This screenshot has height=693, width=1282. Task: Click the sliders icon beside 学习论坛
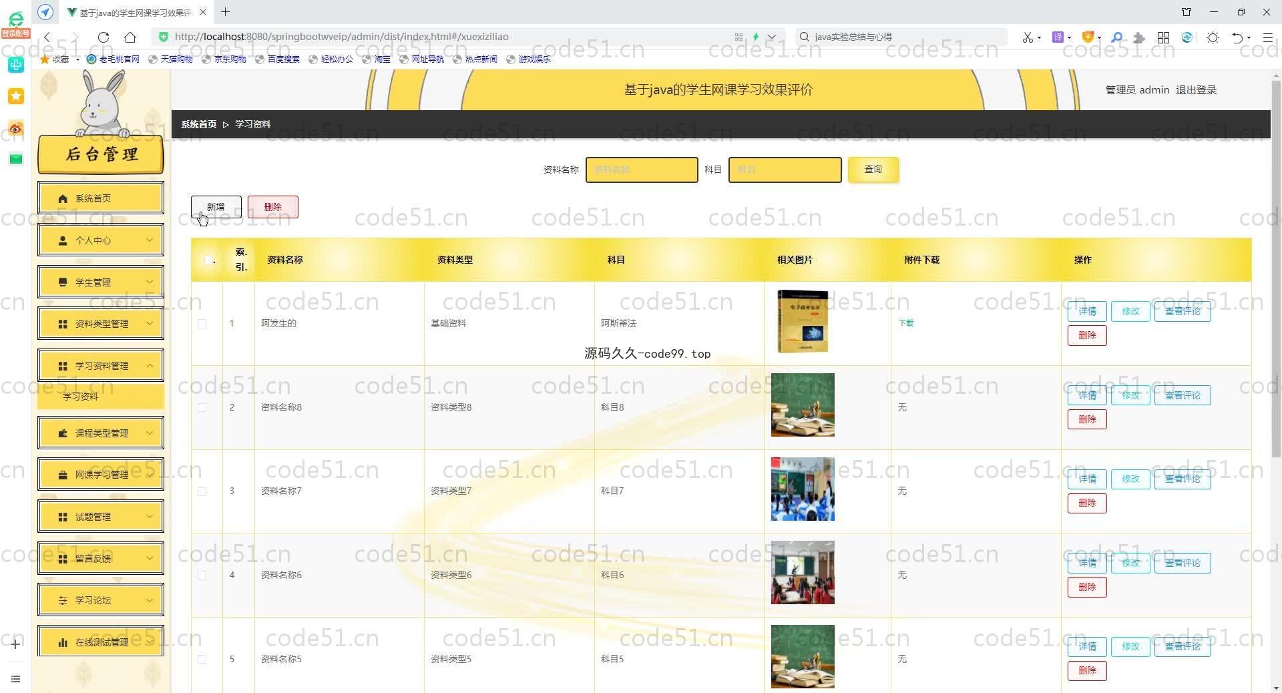coord(63,600)
